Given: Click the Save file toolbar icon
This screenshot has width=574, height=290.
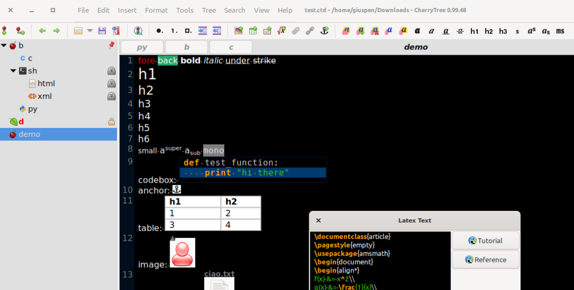Looking at the screenshot, I should click(x=102, y=31).
